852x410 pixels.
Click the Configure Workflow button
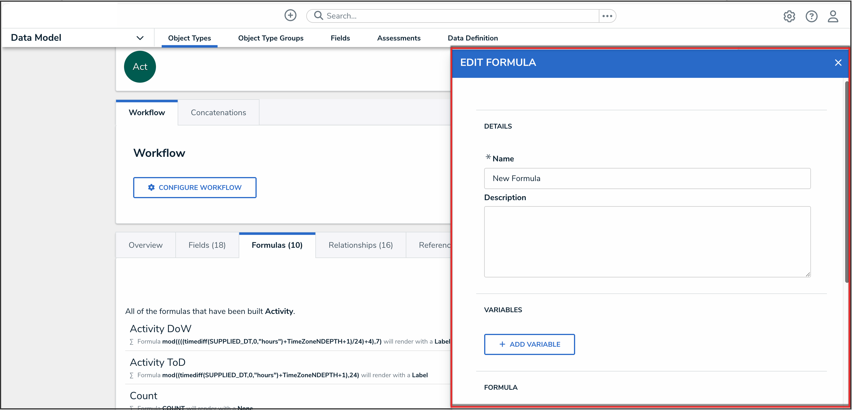[195, 188]
